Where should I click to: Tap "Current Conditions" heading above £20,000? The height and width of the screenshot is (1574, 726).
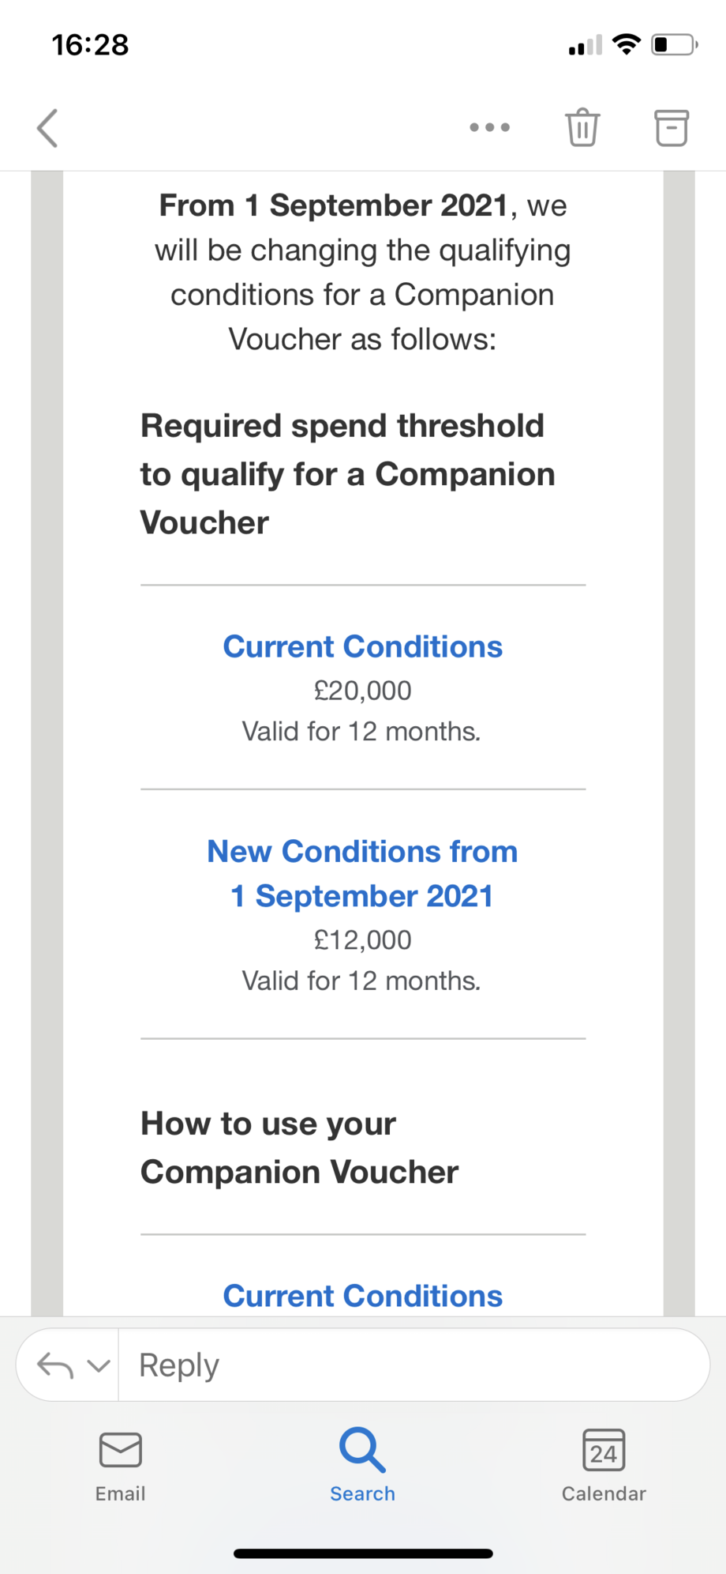(362, 646)
